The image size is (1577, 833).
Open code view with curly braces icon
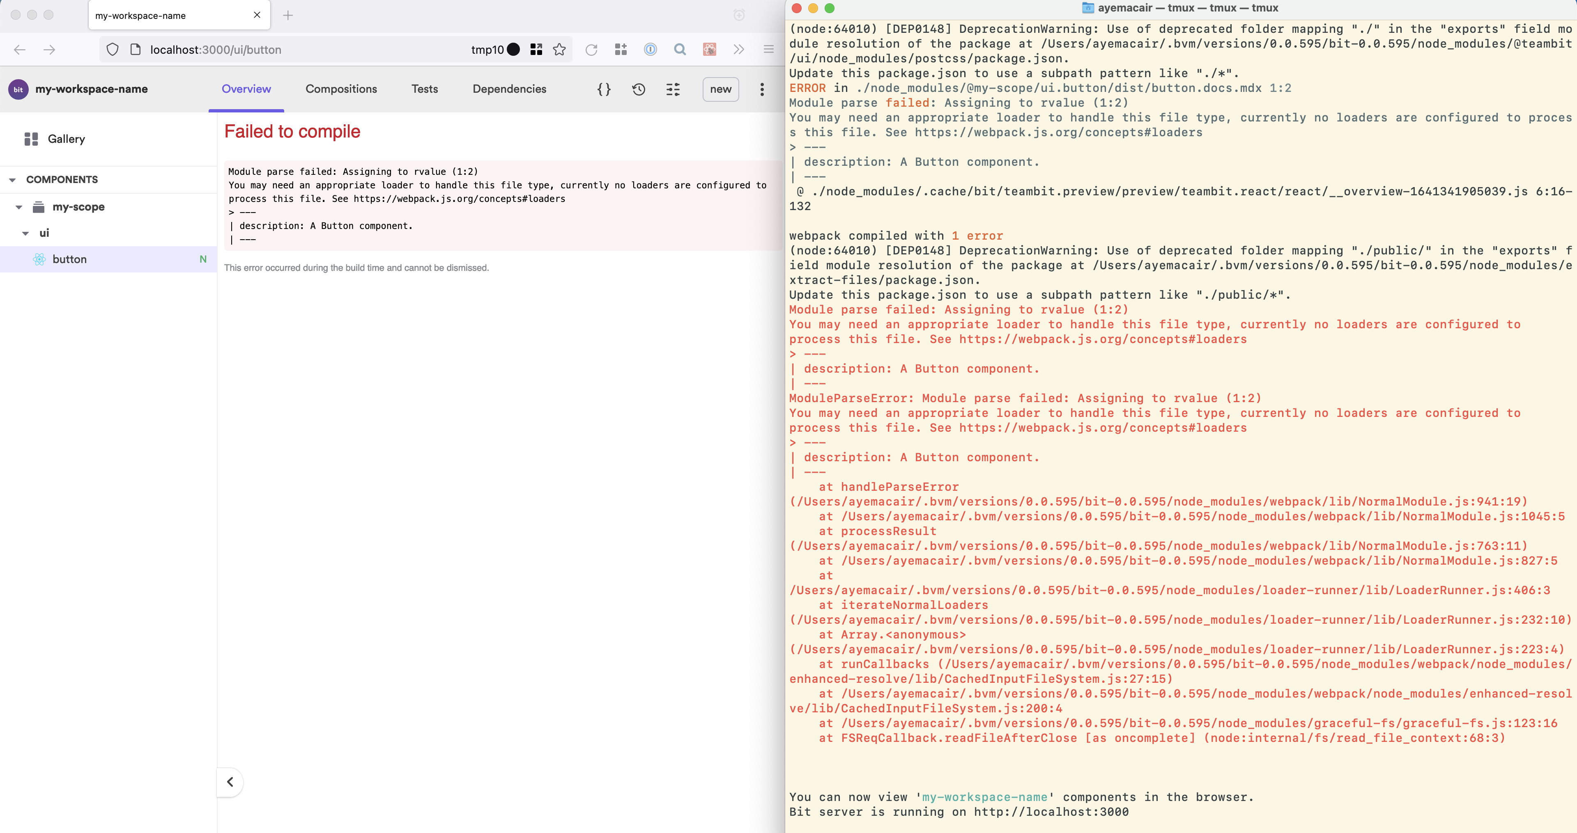pyautogui.click(x=604, y=89)
